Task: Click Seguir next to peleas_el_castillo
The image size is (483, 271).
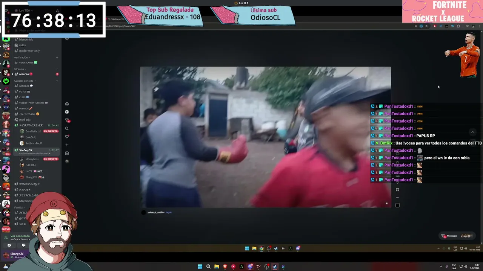Action: coord(169,212)
